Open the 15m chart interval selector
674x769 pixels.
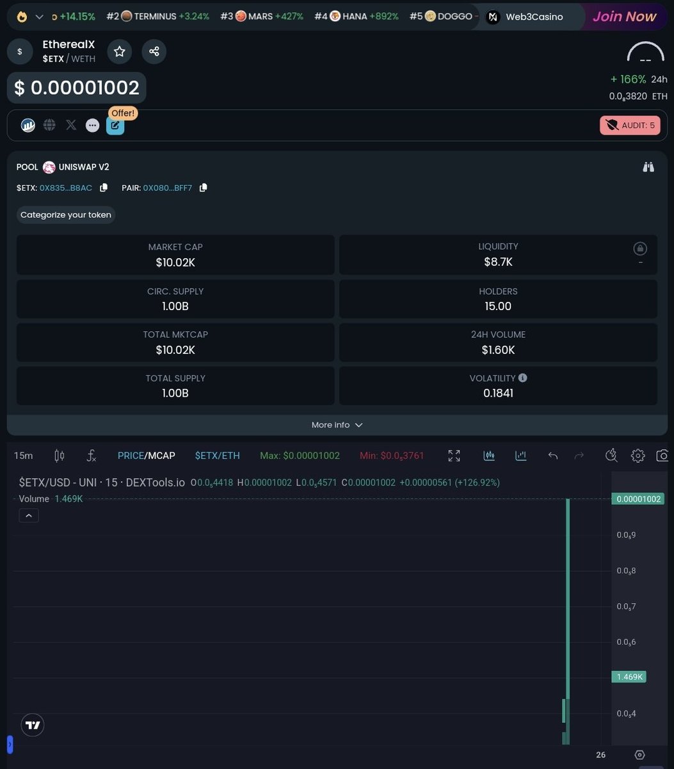point(23,456)
